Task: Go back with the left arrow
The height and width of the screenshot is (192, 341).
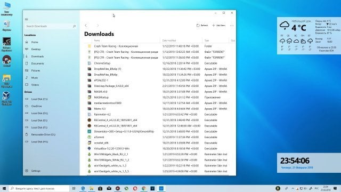Action: pyautogui.click(x=86, y=26)
